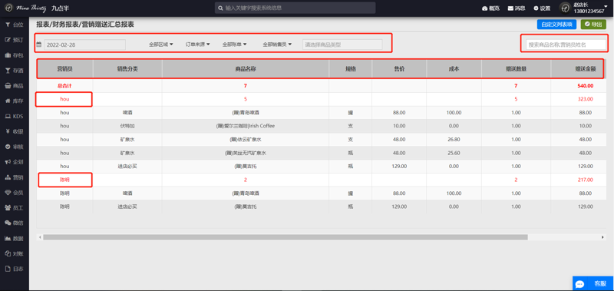Click the table scrollbar right arrow
614x291 pixels.
click(x=603, y=237)
